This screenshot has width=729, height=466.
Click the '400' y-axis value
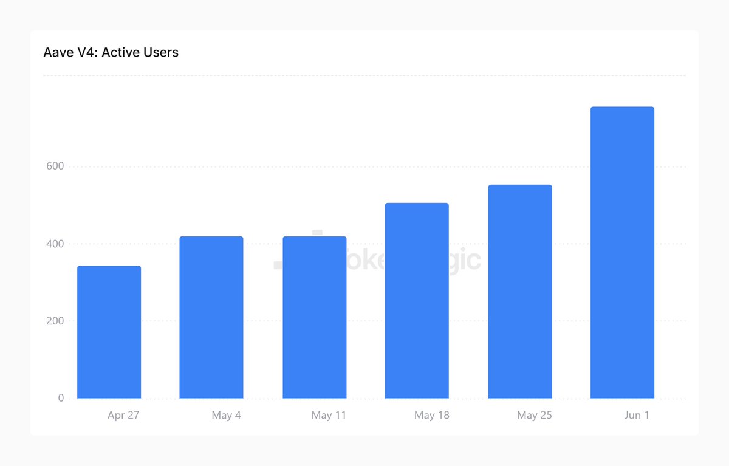coord(55,244)
